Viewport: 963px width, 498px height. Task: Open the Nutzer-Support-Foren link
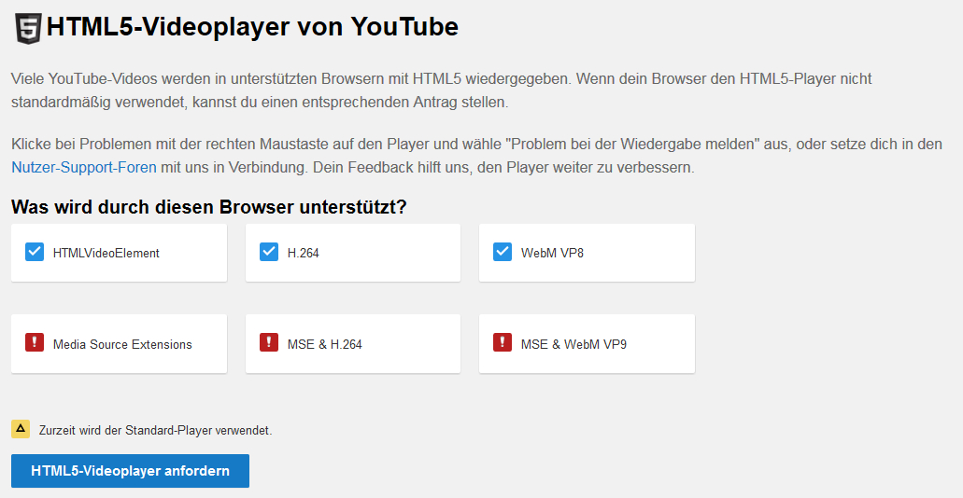point(84,168)
